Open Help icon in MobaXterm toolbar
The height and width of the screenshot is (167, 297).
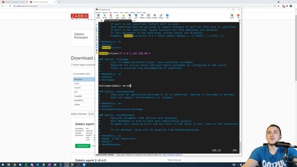(x=167, y=16)
